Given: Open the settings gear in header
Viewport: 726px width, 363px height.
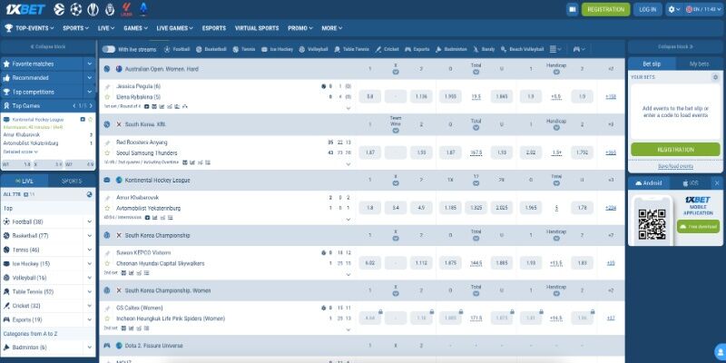Looking at the screenshot, I should click(x=674, y=9).
